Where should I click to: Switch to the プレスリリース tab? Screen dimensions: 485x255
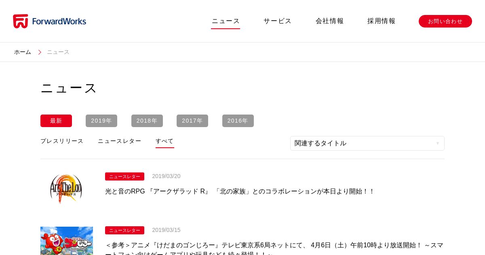click(62, 141)
